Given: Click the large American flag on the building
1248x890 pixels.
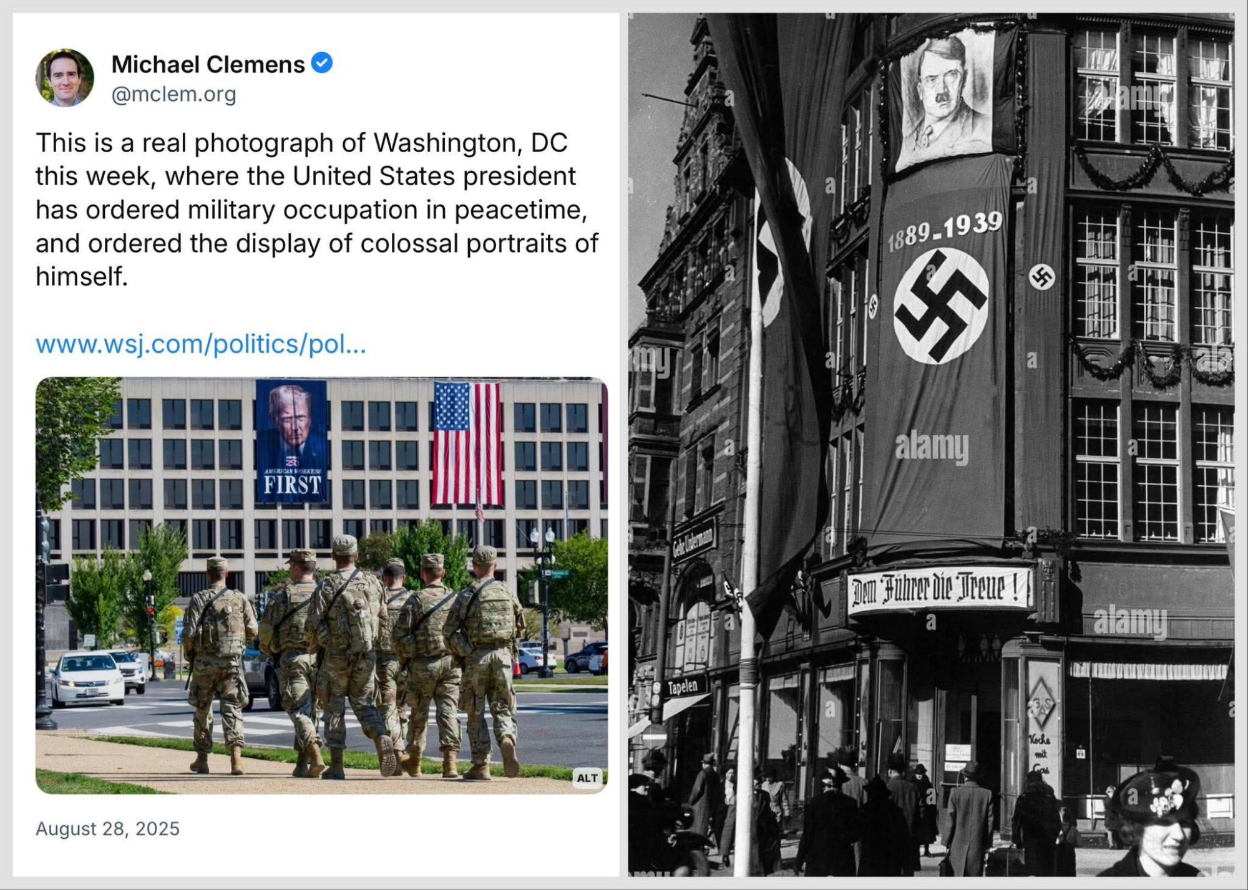Looking at the screenshot, I should [468, 443].
